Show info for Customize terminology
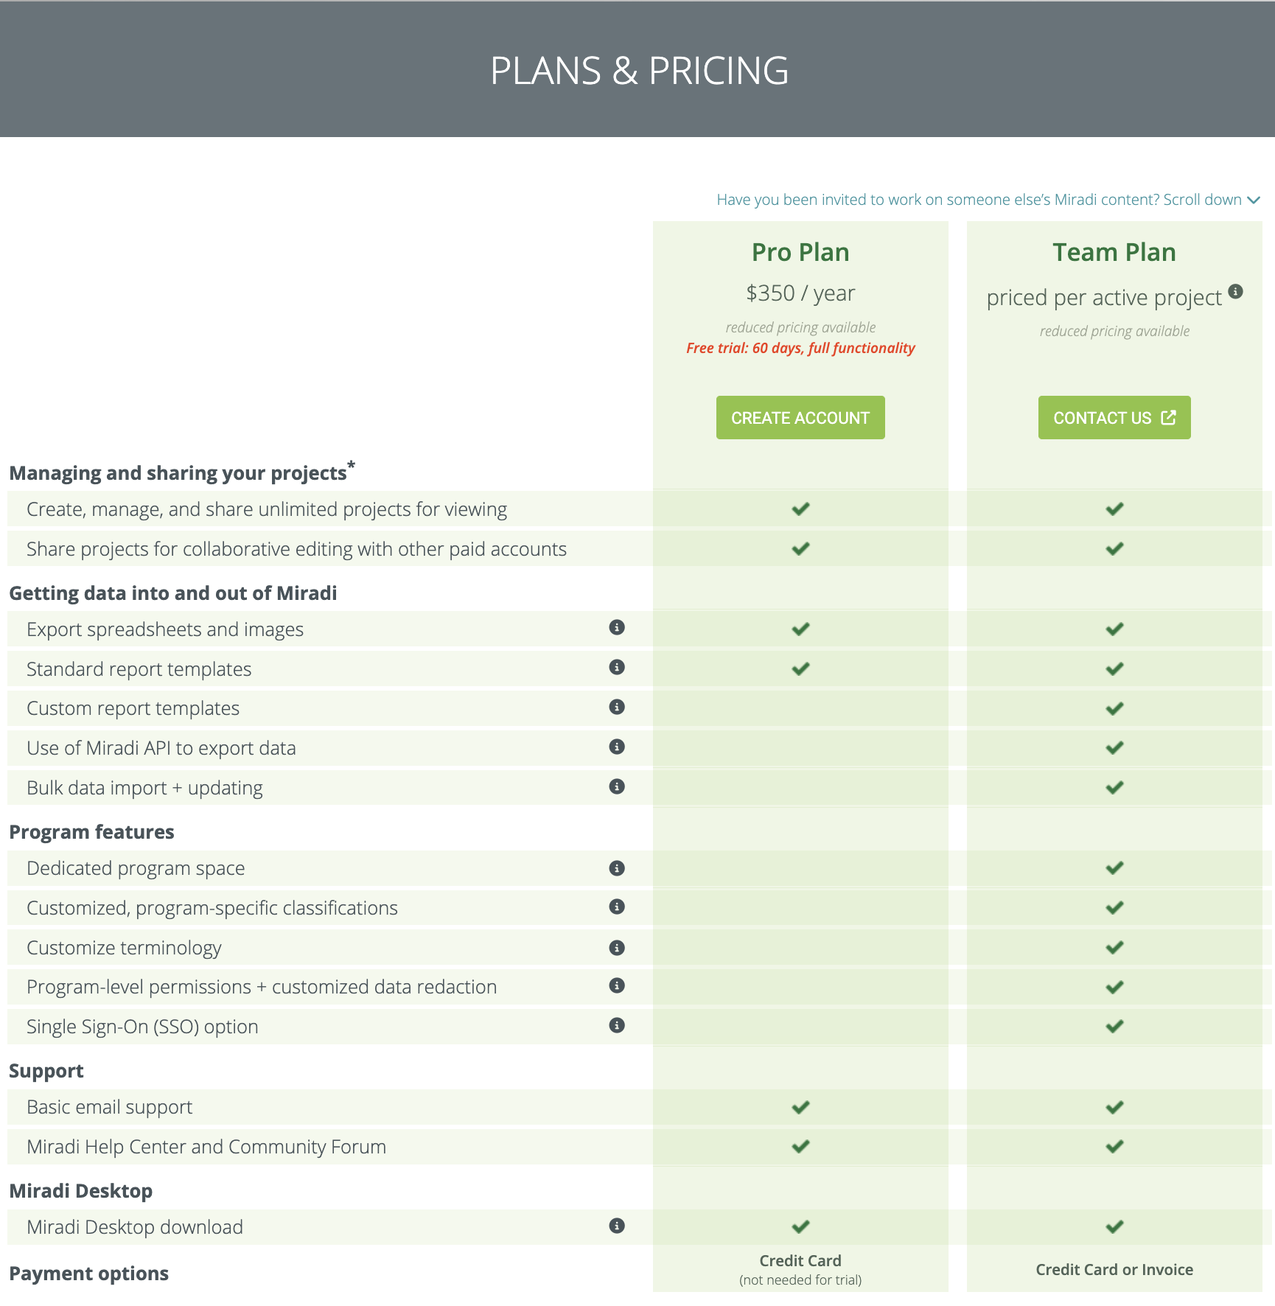1275x1306 pixels. point(617,948)
